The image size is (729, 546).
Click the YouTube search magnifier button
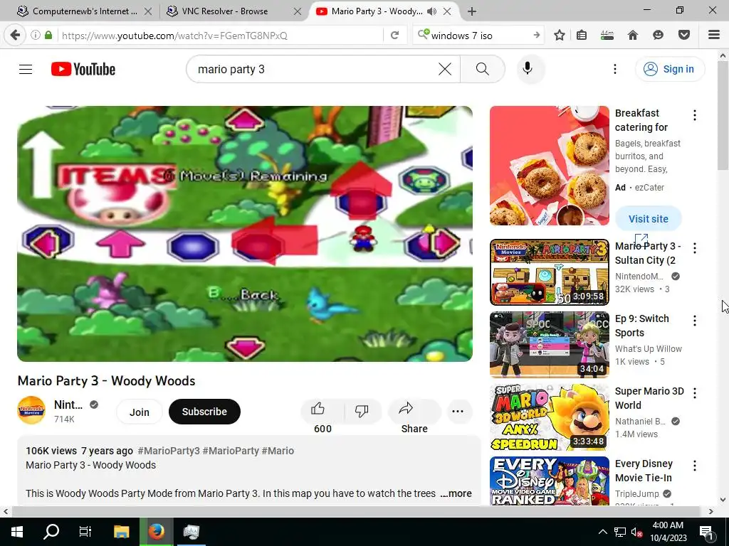tap(483, 69)
